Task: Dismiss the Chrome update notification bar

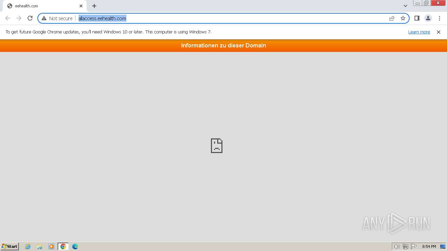Action: (439, 32)
